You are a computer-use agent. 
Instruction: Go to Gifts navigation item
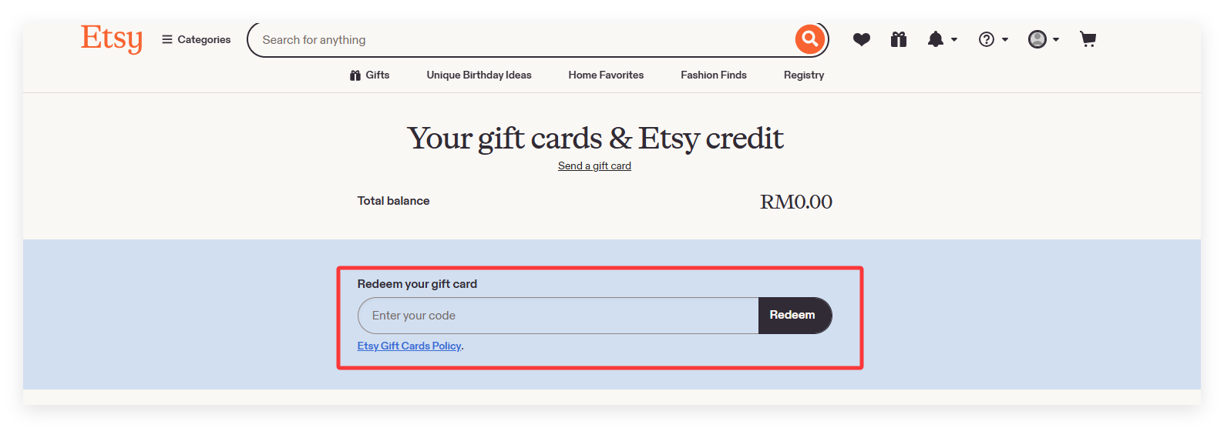(x=369, y=75)
